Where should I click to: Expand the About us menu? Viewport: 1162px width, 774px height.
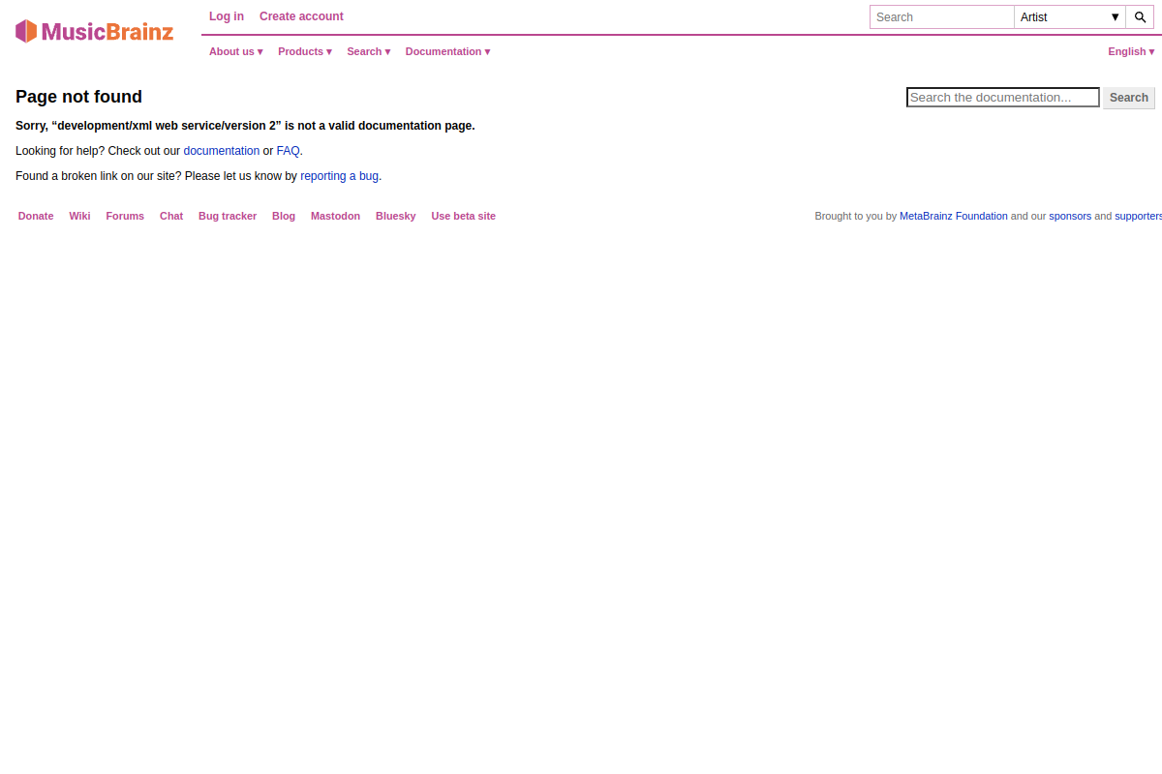click(x=236, y=51)
